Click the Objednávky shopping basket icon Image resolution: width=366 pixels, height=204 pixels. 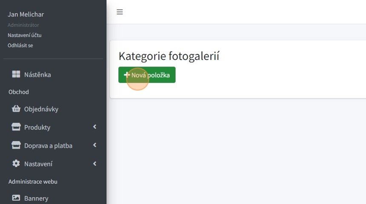[x=16, y=109]
